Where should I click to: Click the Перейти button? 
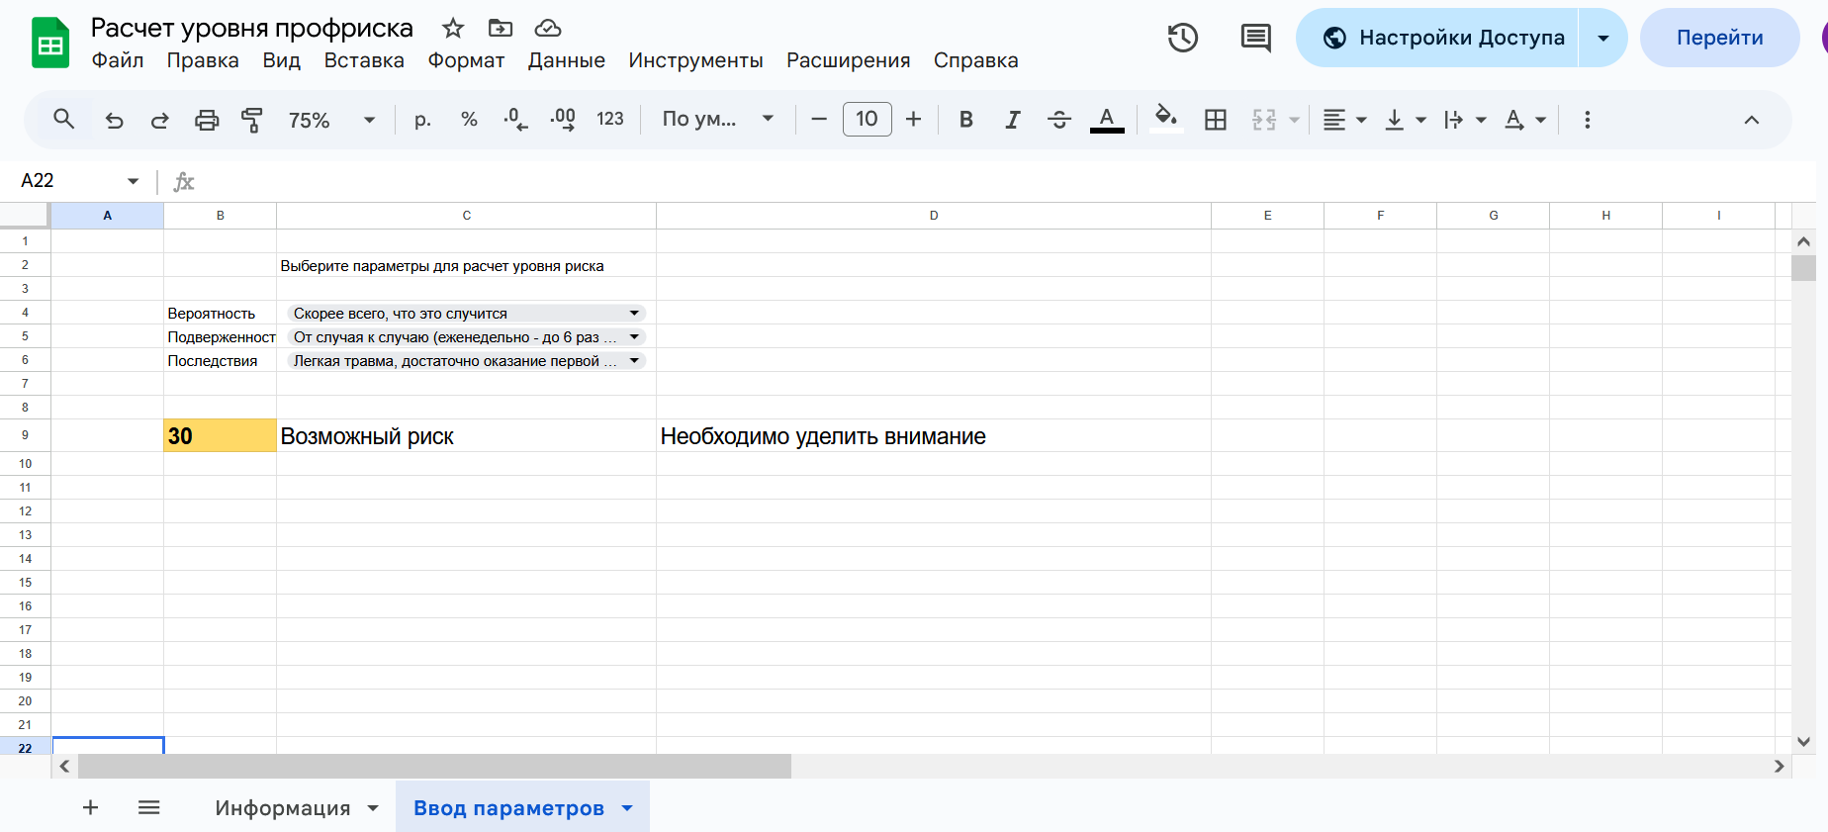click(1719, 39)
